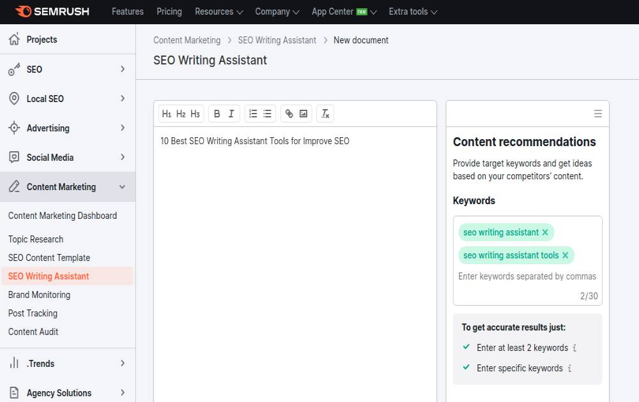Image resolution: width=639 pixels, height=402 pixels.
Task: Click the document title text in editor
Action: pyautogui.click(x=255, y=141)
